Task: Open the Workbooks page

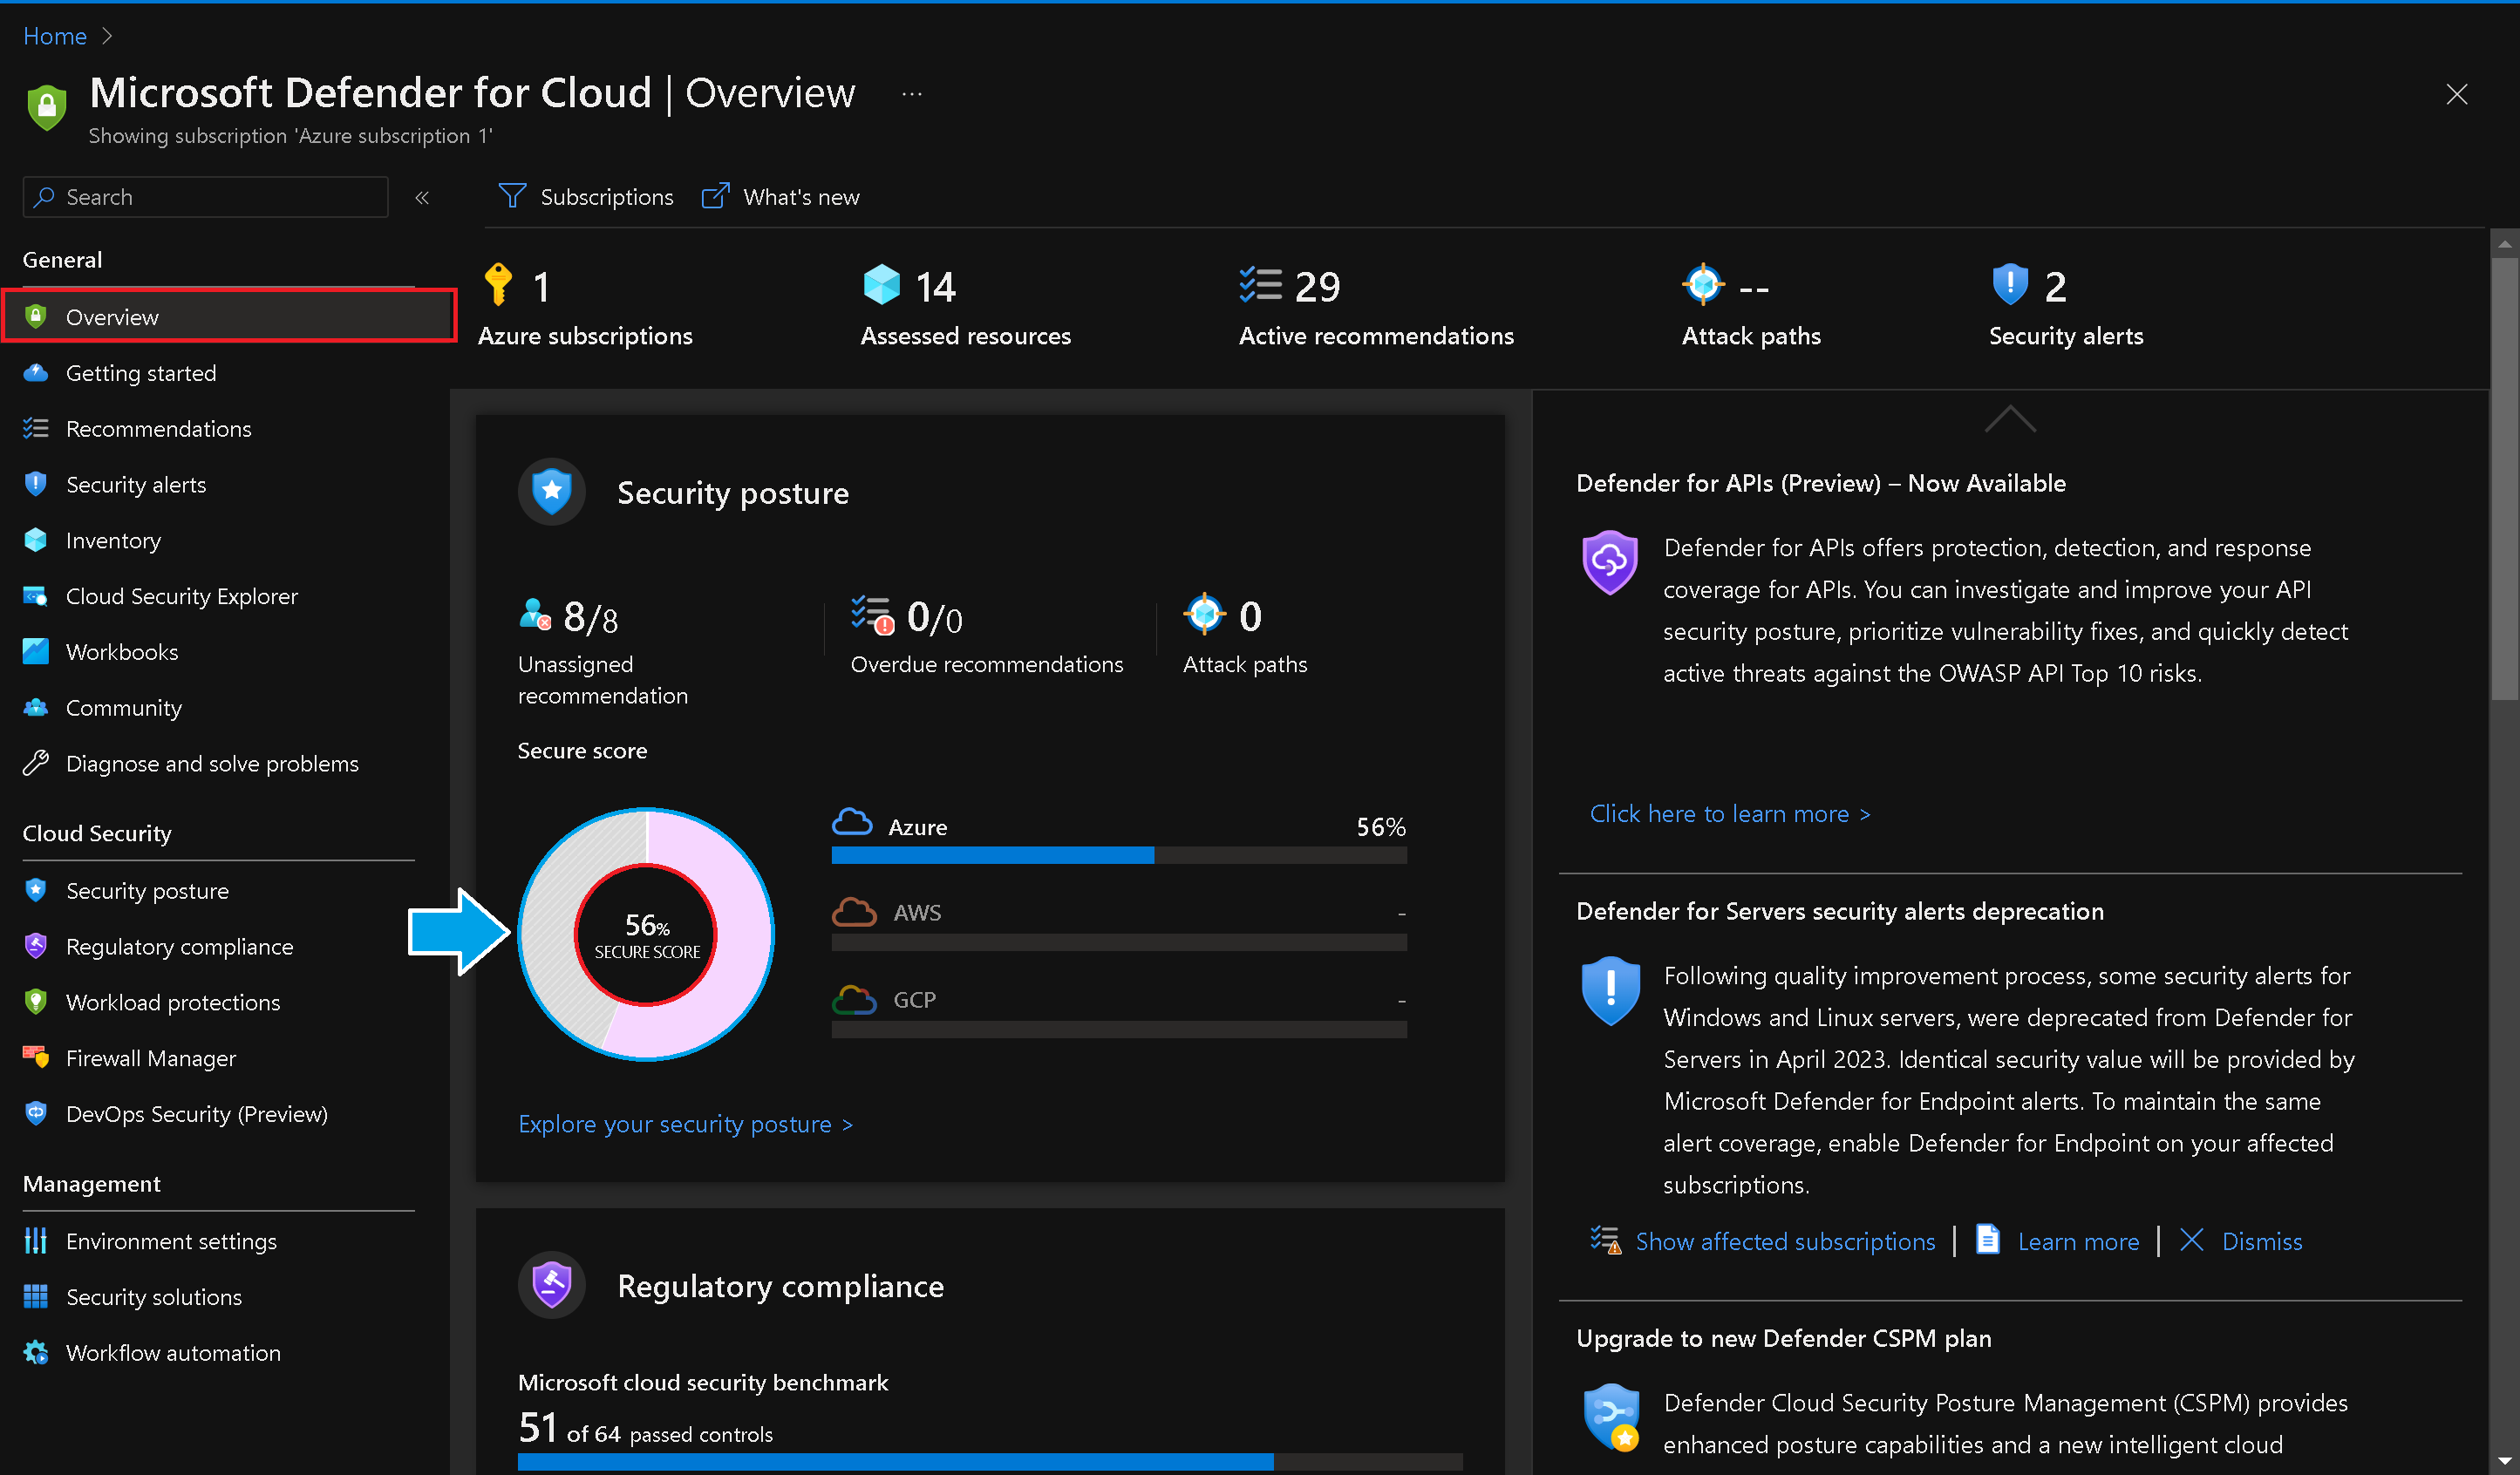Action: pos(122,651)
